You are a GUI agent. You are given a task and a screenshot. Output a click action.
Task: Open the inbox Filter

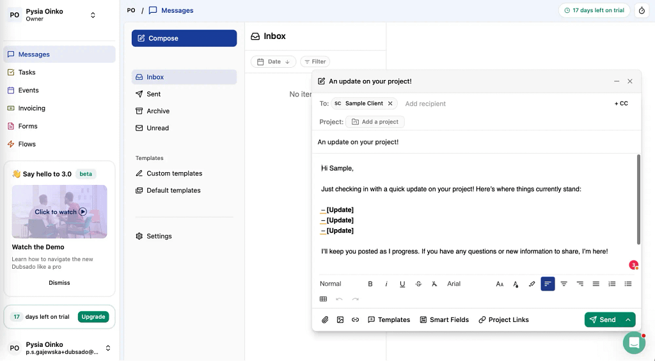315,61
